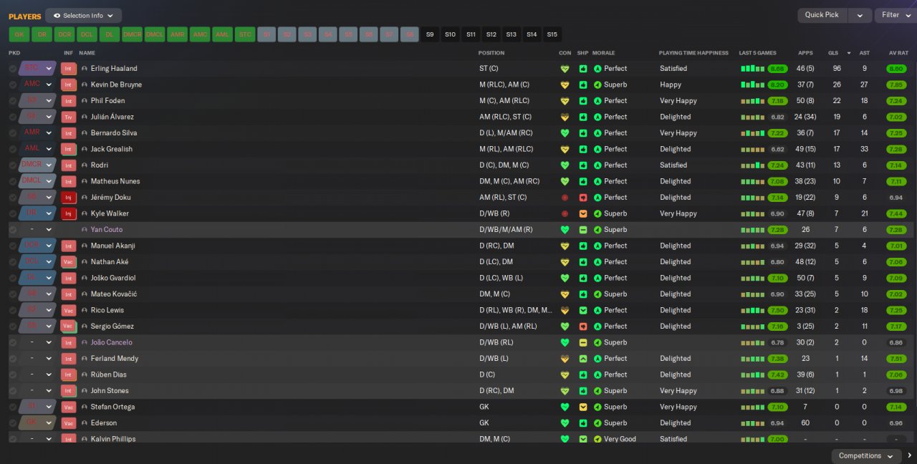Open Jack Grealish's AML position dropdown
Screen dimensions: 917x464
[x=37, y=149]
